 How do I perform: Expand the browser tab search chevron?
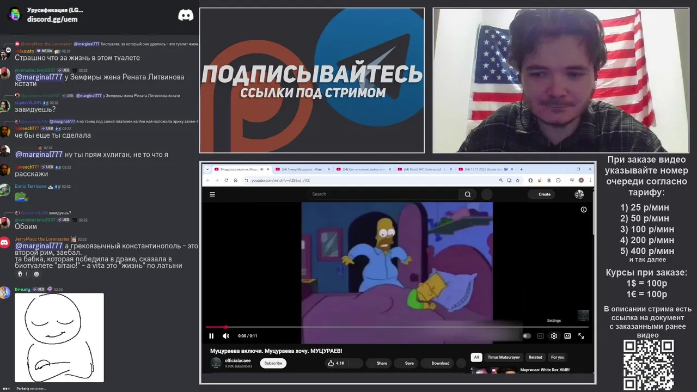[207, 169]
